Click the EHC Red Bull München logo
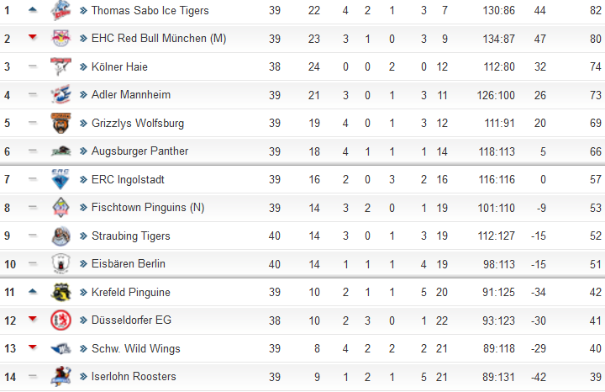 [x=61, y=38]
